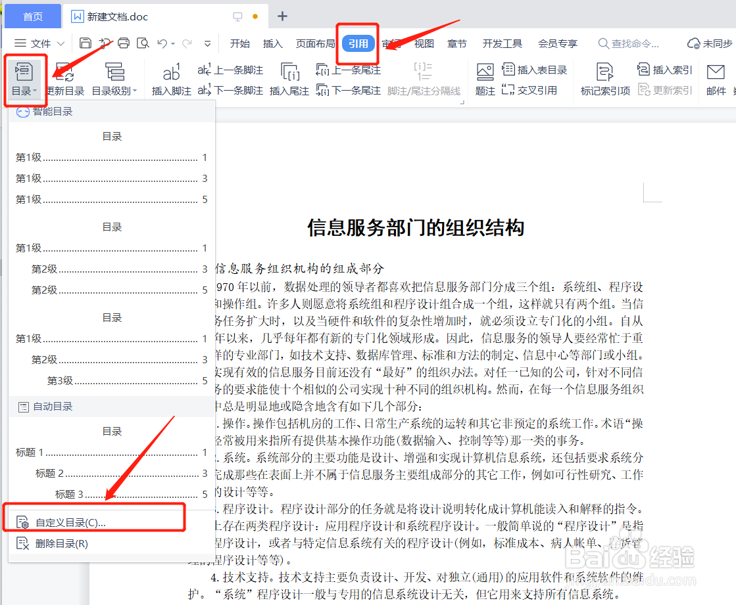Viewport: 736px width, 605px height.
Task: Click the print preview icon
Action: tap(142, 41)
